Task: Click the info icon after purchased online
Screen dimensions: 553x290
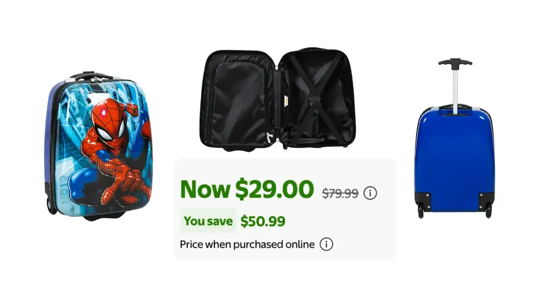Action: pos(326,244)
